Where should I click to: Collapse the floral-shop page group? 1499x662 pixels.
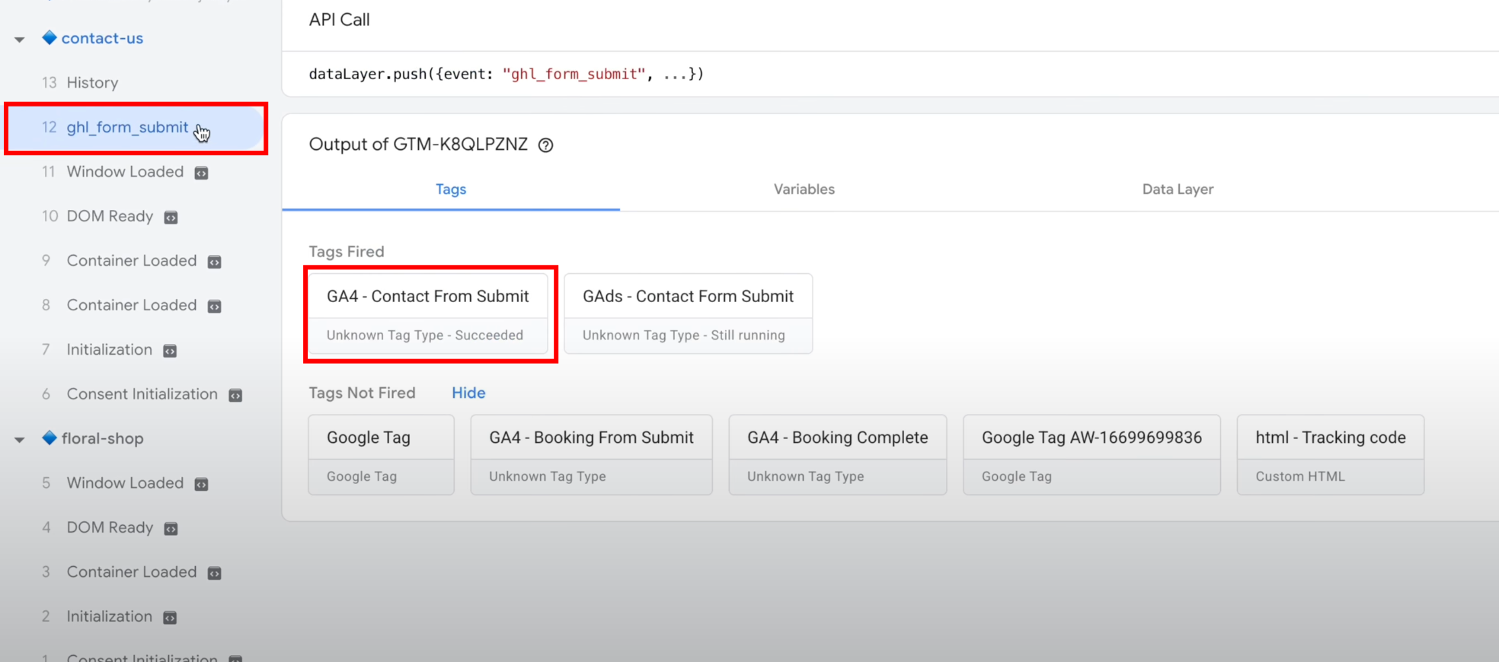20,440
